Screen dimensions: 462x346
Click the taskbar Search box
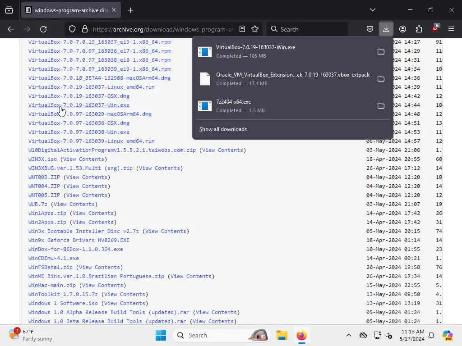[x=222, y=335]
